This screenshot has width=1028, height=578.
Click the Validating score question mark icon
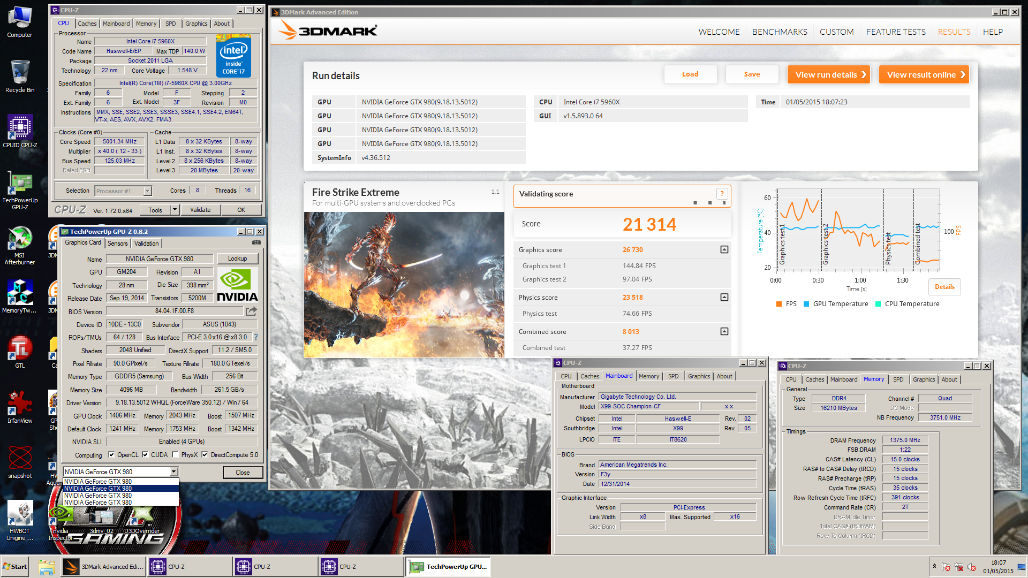coord(722,194)
